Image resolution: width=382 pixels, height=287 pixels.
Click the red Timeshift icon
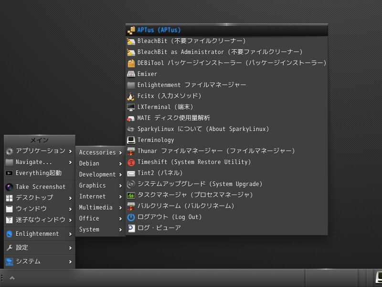[131, 162]
